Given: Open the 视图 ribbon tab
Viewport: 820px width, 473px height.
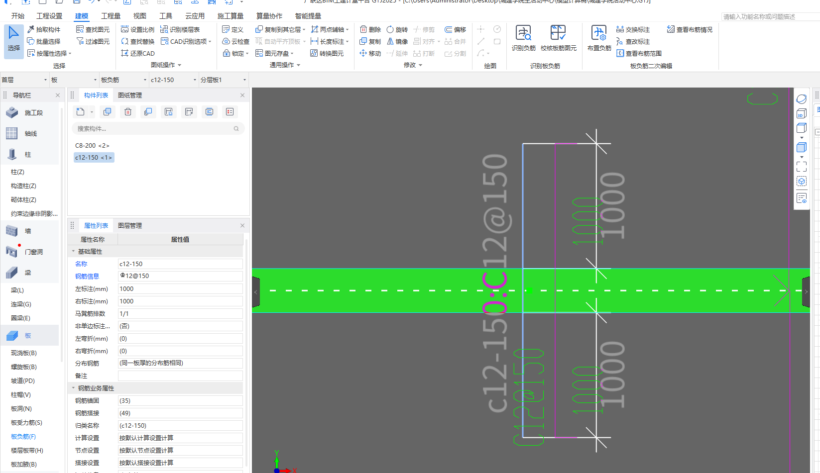Looking at the screenshot, I should click(x=140, y=16).
